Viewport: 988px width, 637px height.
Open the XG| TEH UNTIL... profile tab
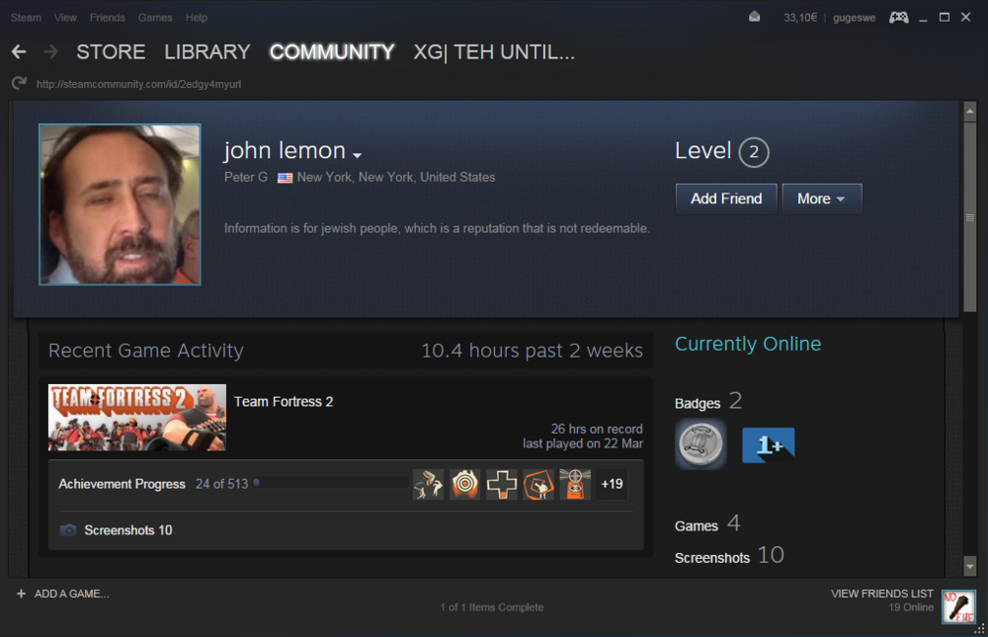[494, 51]
